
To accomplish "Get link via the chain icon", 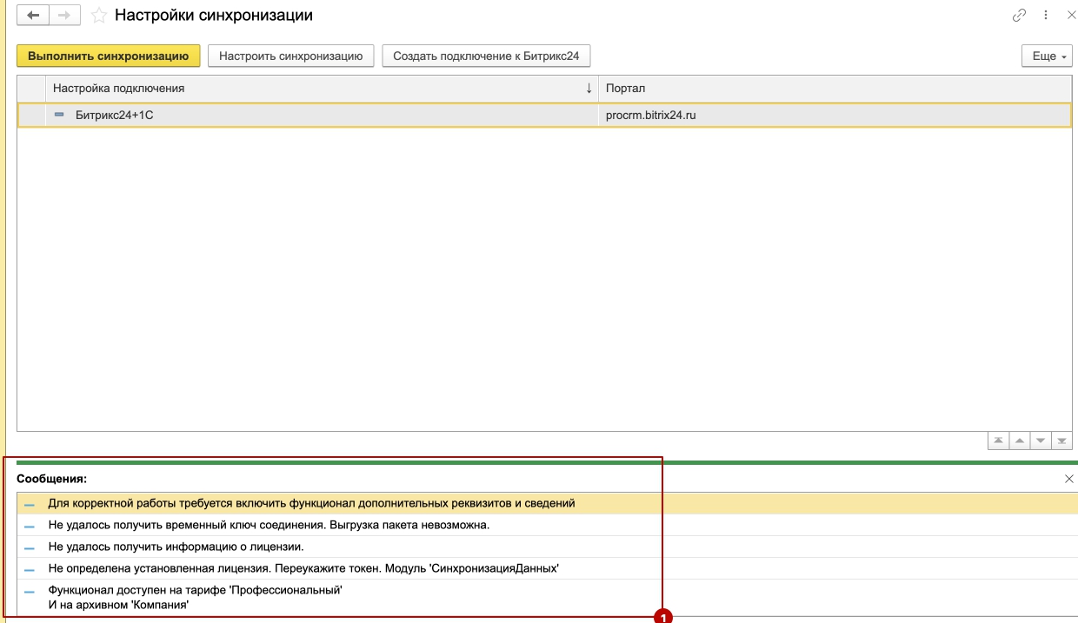I will click(x=1019, y=16).
